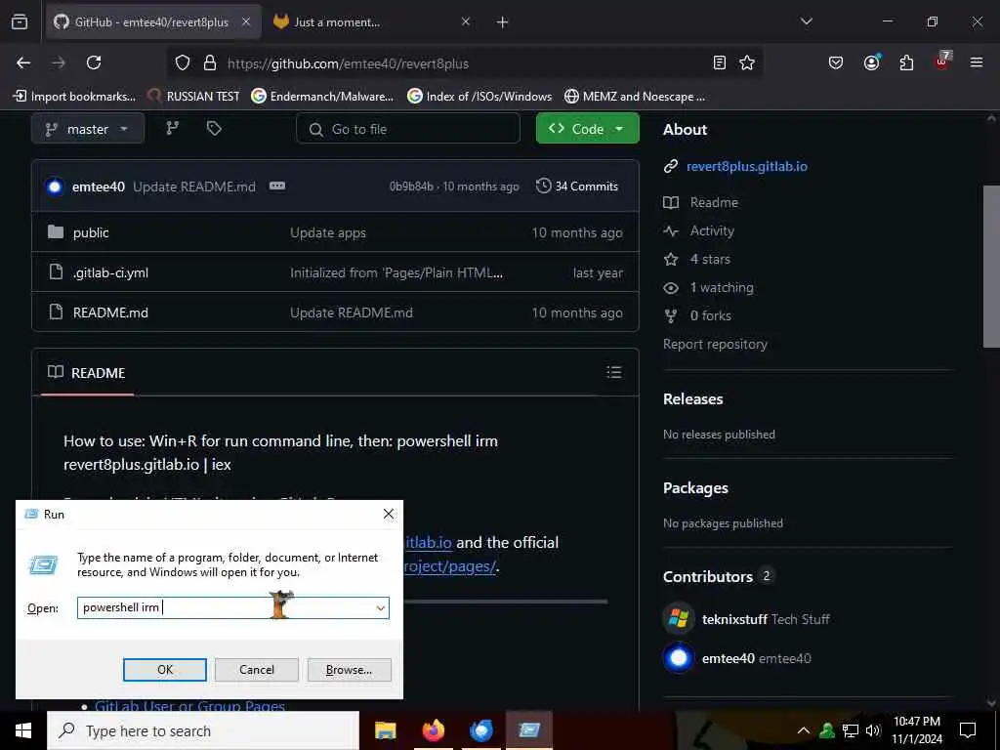Open the volume speaker tray icon
1000x750 pixels.
point(873,730)
